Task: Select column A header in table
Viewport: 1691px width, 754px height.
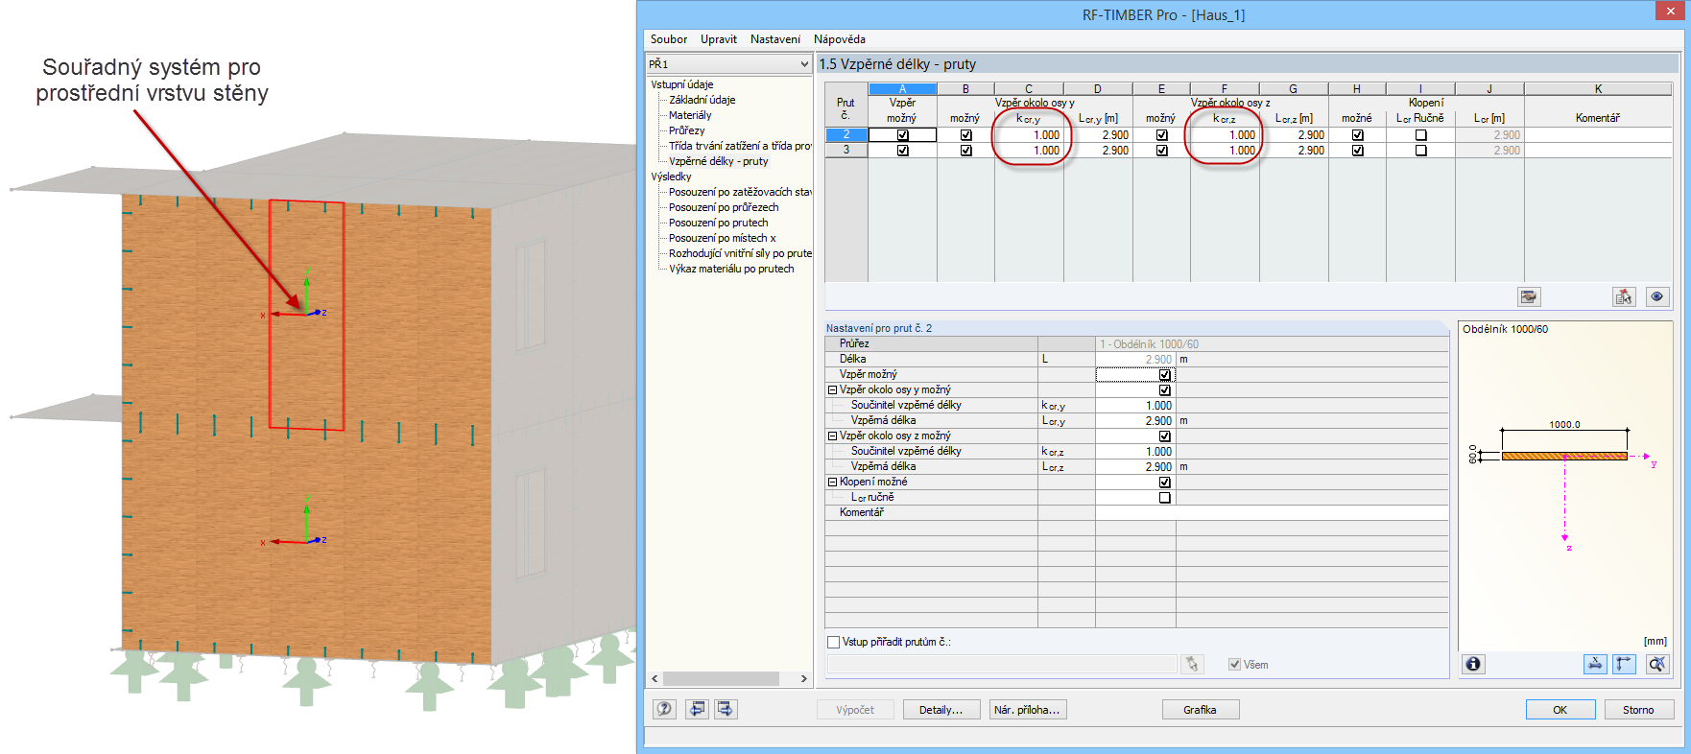Action: coord(902,88)
